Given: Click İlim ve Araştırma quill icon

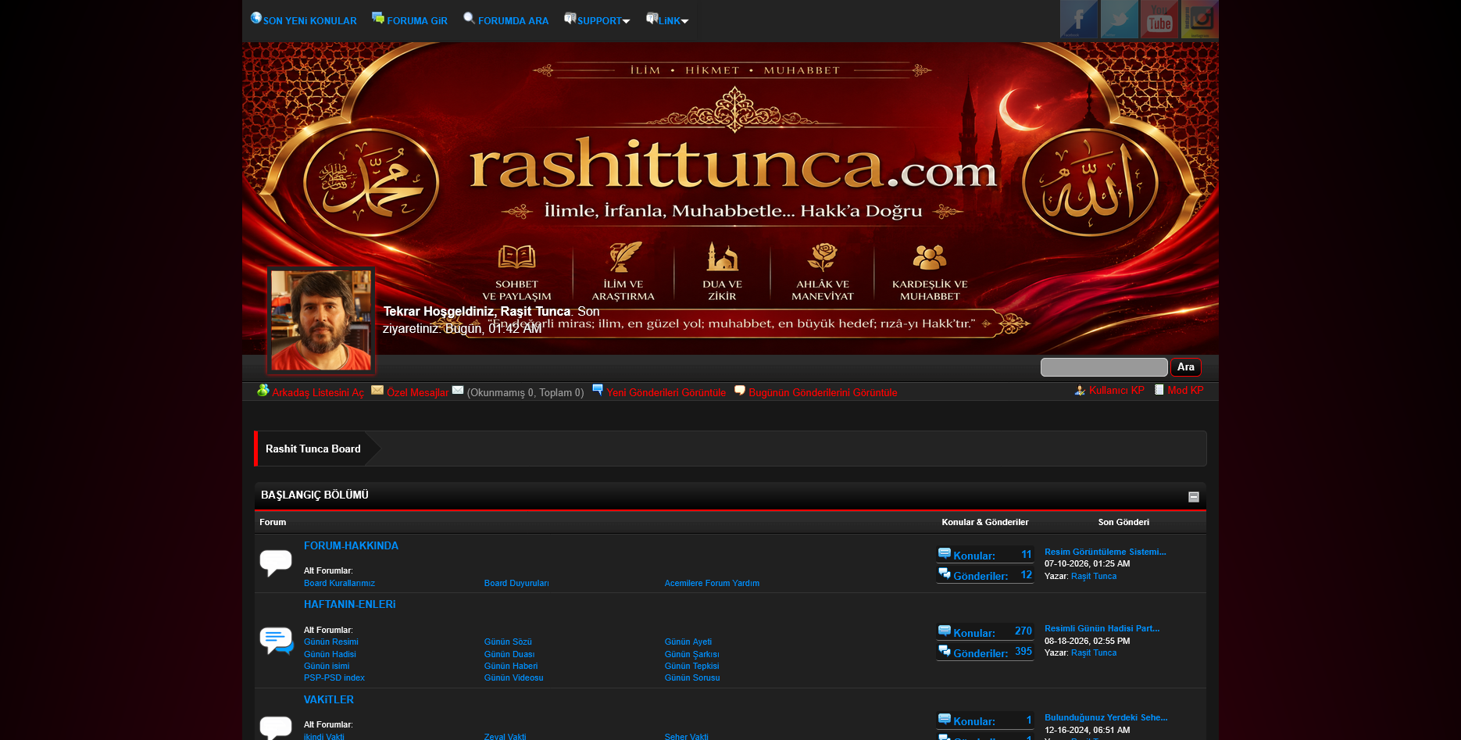Looking at the screenshot, I should coord(624,256).
